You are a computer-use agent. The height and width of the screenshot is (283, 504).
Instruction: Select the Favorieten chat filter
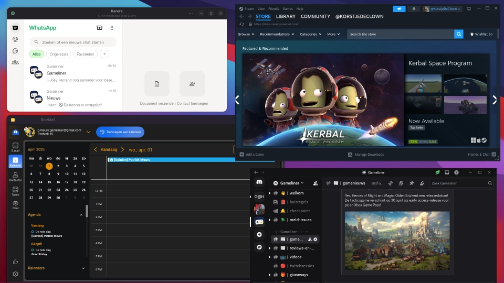pos(85,54)
